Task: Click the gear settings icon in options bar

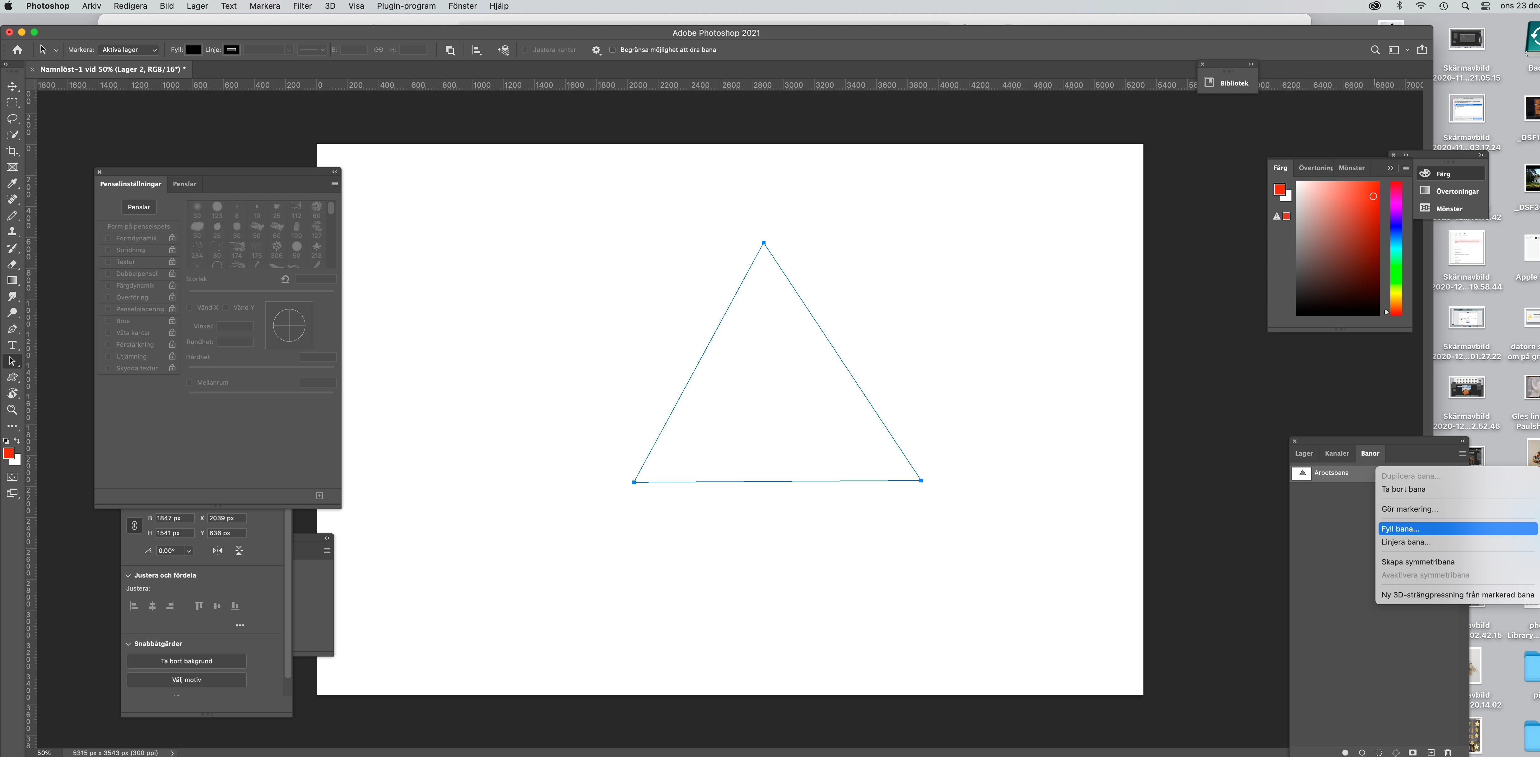Action: pos(596,50)
